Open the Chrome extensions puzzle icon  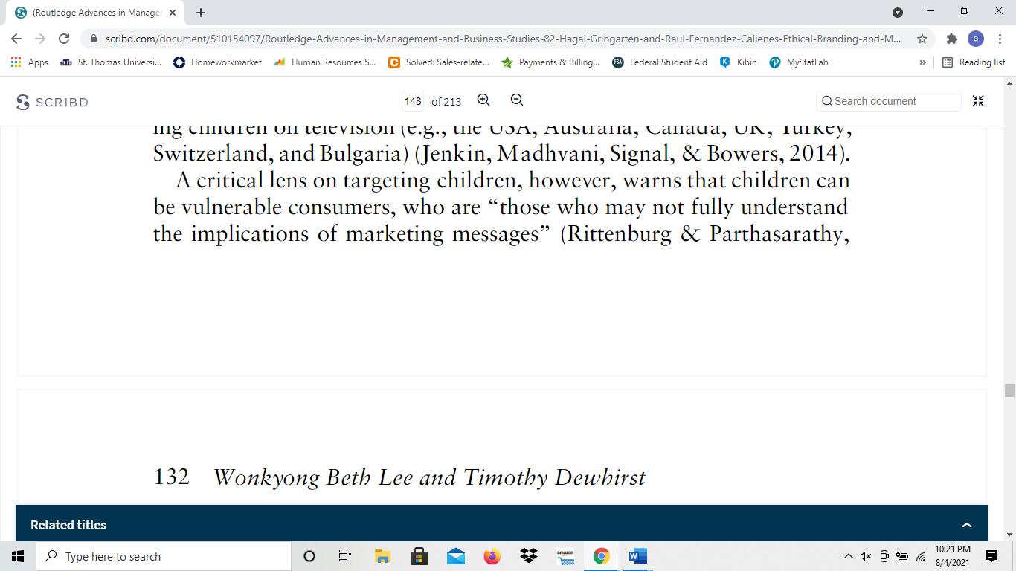click(x=951, y=39)
